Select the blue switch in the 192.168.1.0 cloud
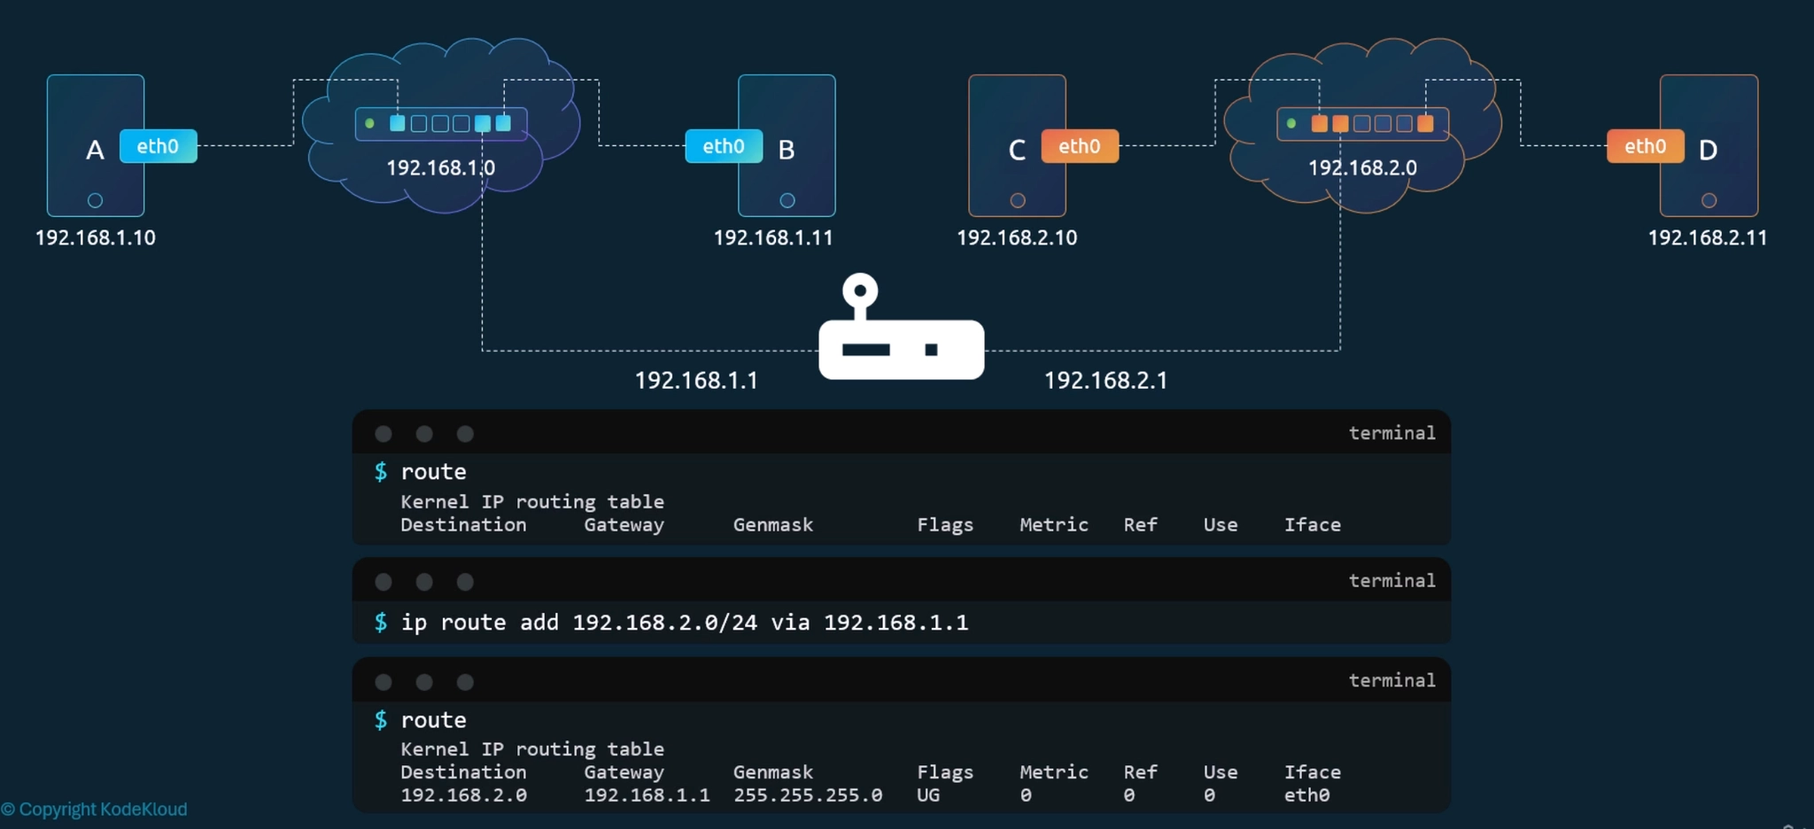Screen dimensions: 1814x829 coord(441,124)
